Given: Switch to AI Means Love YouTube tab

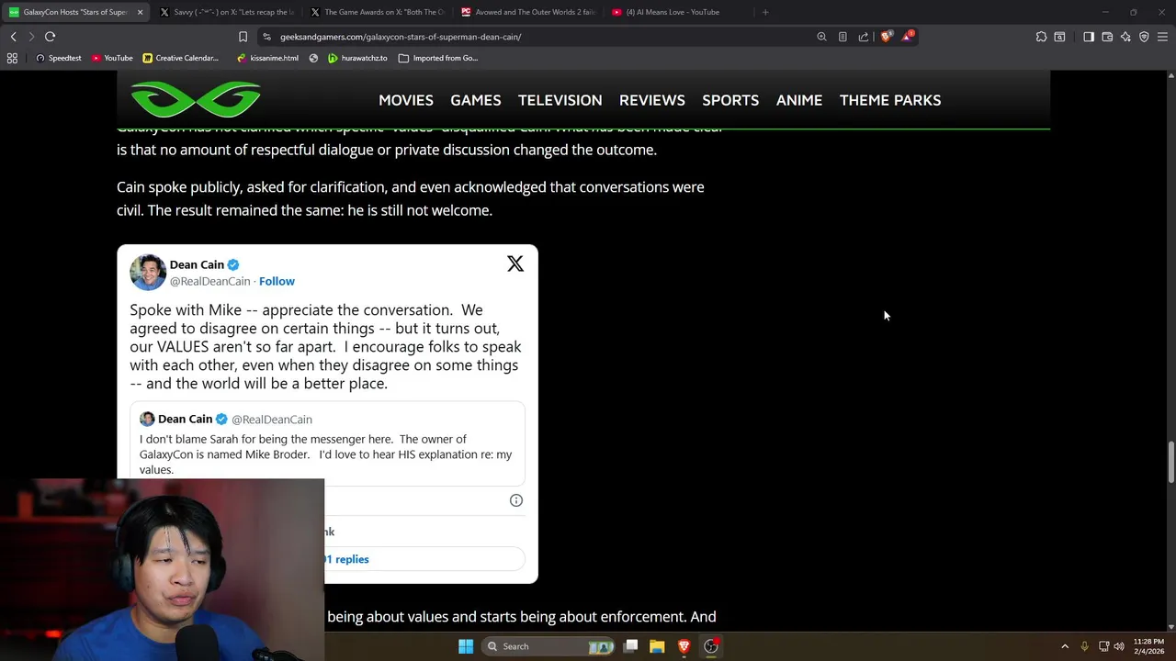Looking at the screenshot, I should click(x=678, y=12).
